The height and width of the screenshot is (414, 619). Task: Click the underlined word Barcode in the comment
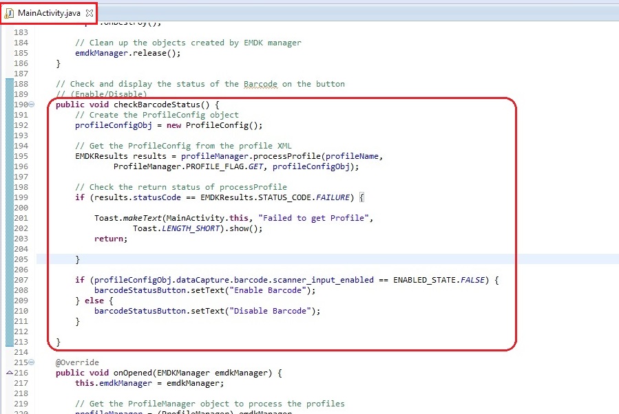(260, 84)
